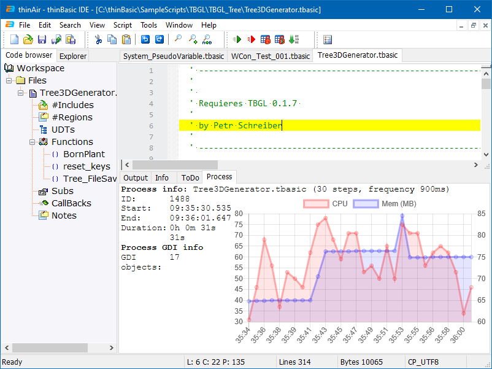Open the Script menu

pos(123,25)
